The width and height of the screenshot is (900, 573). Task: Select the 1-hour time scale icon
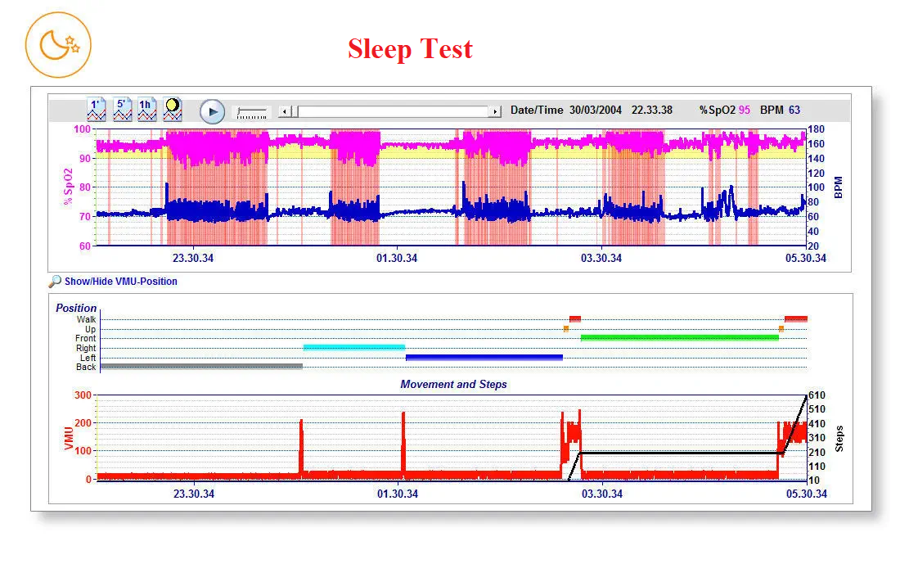(x=146, y=110)
